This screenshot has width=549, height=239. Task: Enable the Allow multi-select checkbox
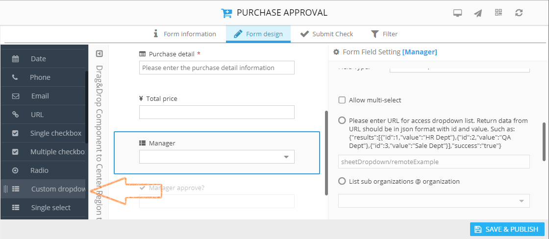[x=342, y=100]
